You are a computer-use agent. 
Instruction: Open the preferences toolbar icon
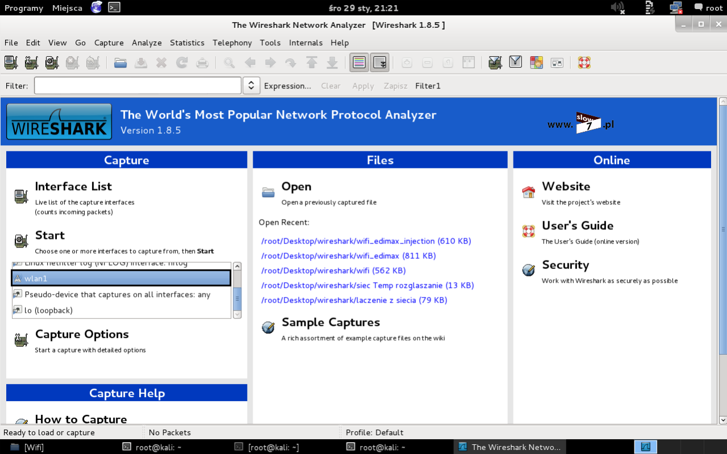pos(557,62)
